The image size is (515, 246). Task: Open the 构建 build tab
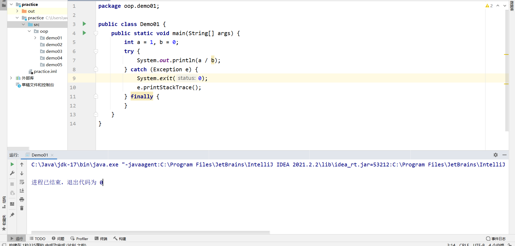tap(120, 238)
